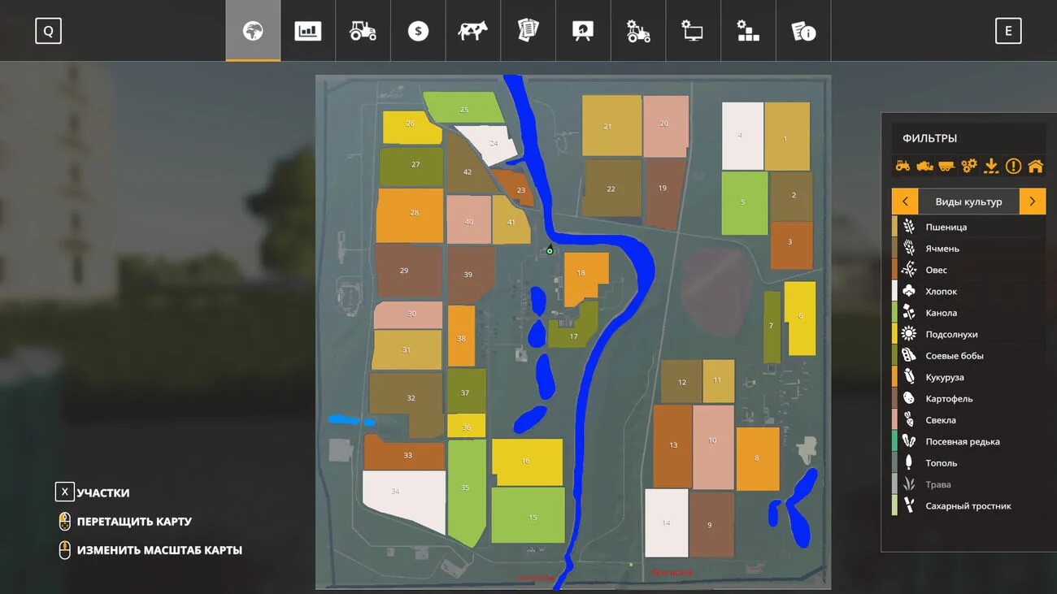Viewport: 1057px width, 594px height.
Task: Click the cotton icon beside Хлопок
Action: 909,291
